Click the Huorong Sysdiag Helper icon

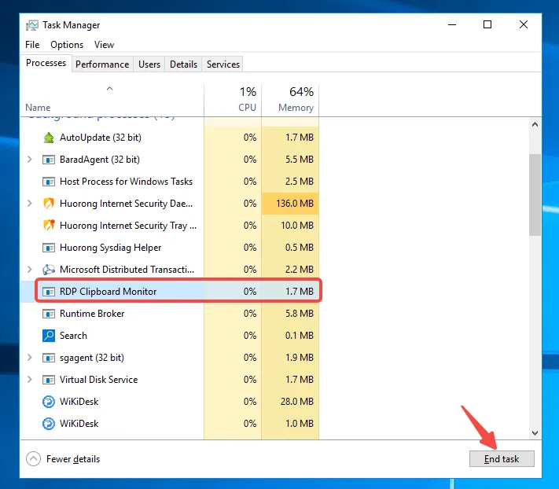pos(49,248)
